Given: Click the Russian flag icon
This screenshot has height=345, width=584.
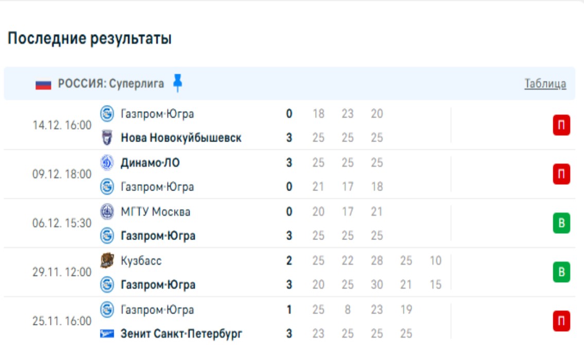Looking at the screenshot, I should 43,84.
